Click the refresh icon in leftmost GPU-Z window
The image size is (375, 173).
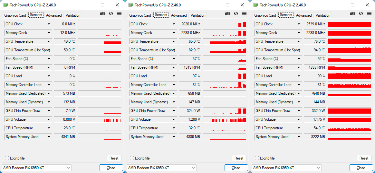111,13
